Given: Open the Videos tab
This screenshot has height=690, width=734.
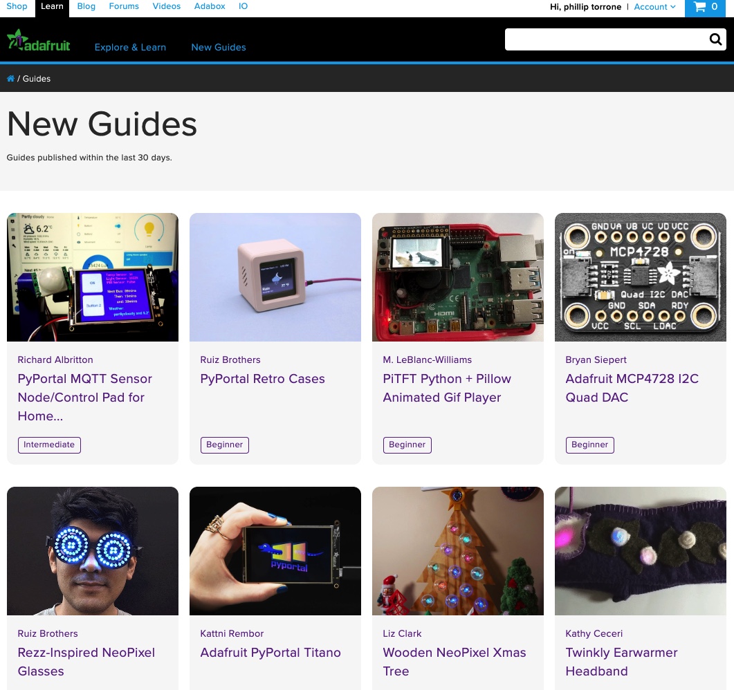Looking at the screenshot, I should 167,6.
